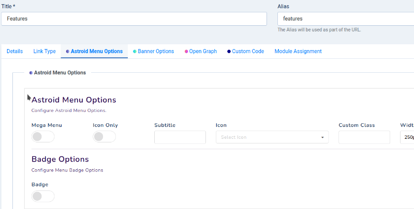Open the Banner Options tab

(153, 51)
